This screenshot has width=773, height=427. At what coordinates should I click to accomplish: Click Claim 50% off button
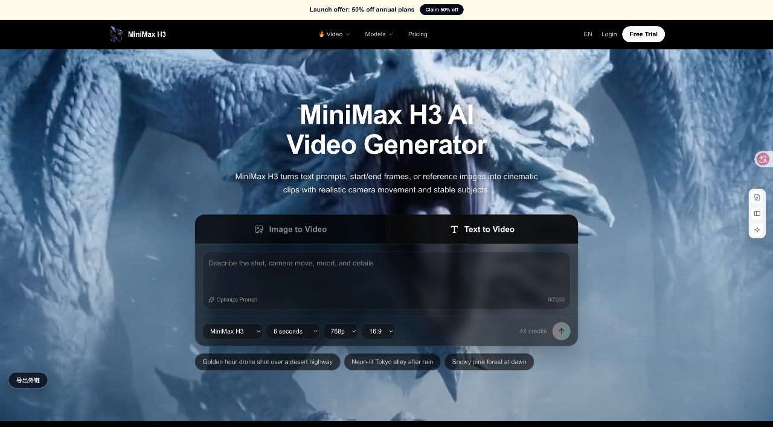pyautogui.click(x=441, y=10)
